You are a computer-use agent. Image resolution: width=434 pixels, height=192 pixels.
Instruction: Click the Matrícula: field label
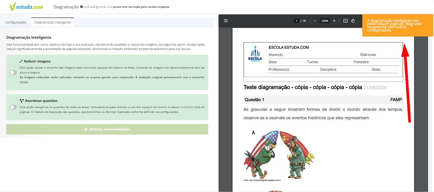(368, 55)
